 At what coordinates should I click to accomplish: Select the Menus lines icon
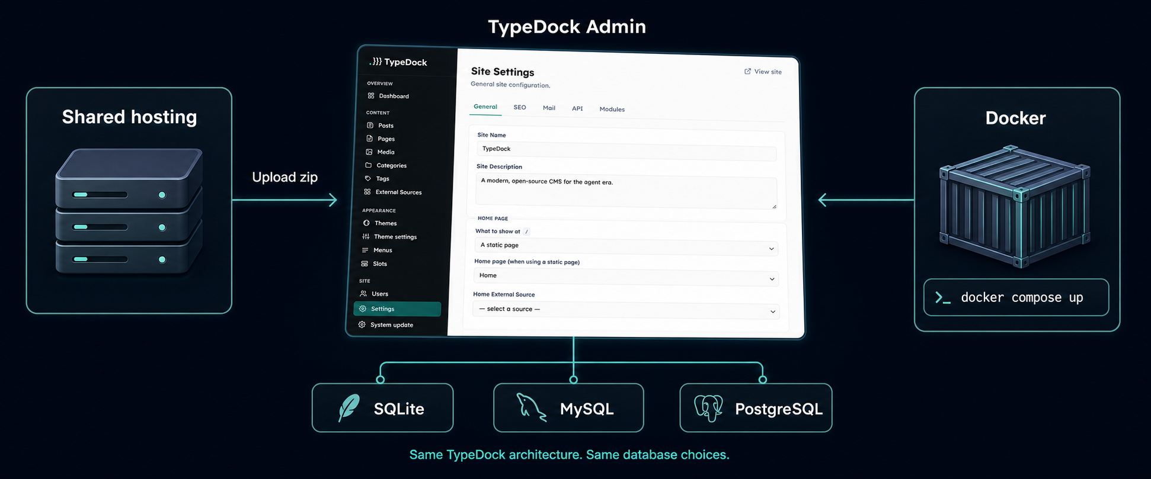[x=365, y=250]
